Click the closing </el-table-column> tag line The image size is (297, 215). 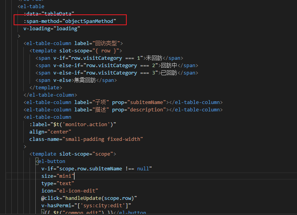[x=51, y=95]
